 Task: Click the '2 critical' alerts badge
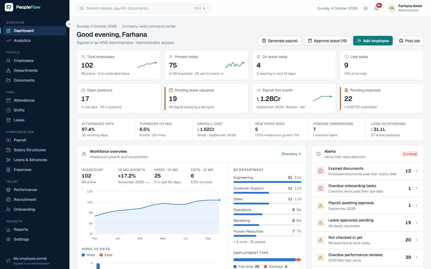point(410,154)
